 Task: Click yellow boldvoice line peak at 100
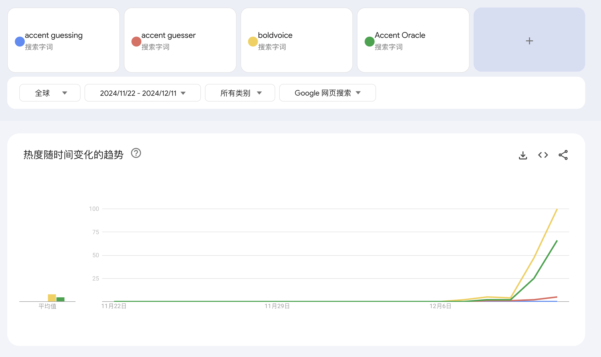(557, 209)
